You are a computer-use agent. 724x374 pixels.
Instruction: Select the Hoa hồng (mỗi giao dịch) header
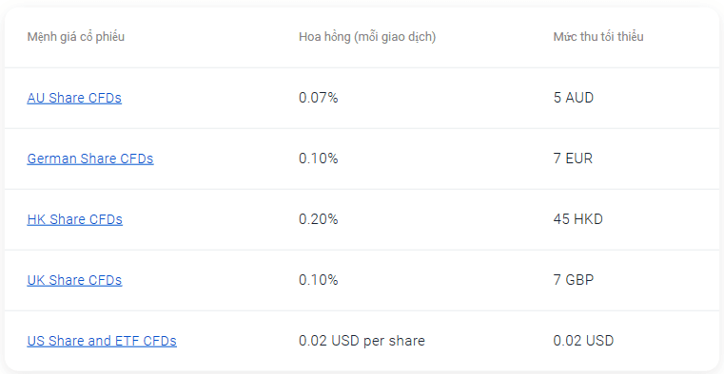click(x=367, y=37)
